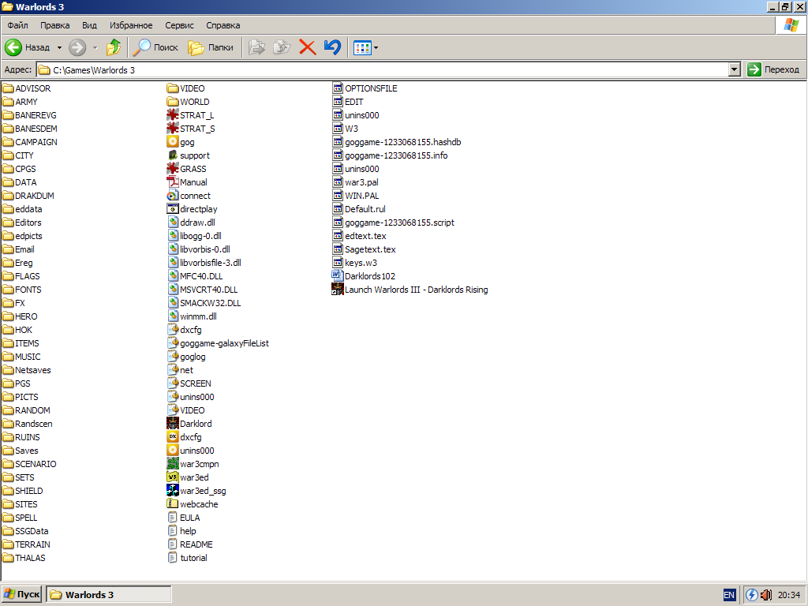Select the Saves folder

[x=20, y=450]
